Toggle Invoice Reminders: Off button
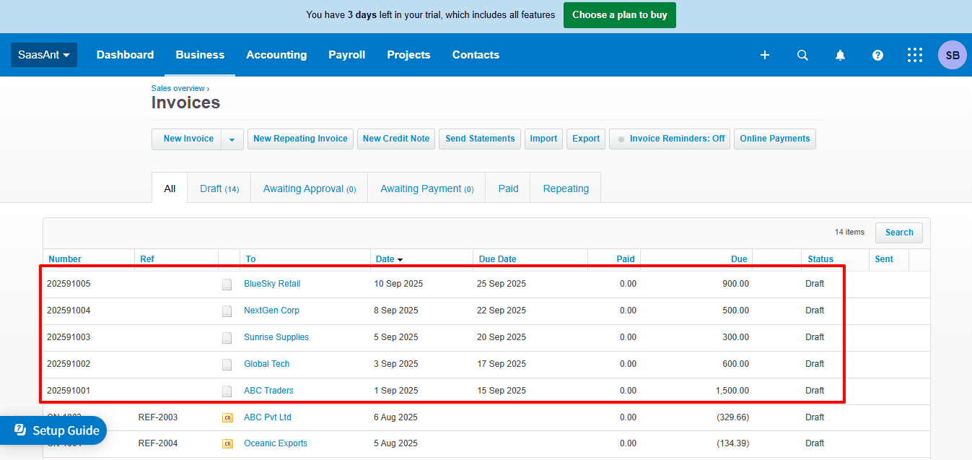This screenshot has width=972, height=460. (x=670, y=139)
